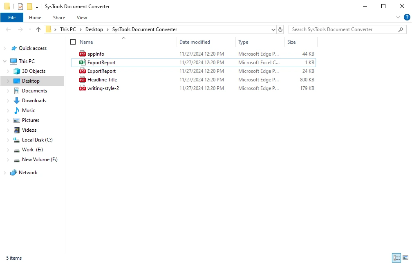Screen dimensions: 412x263
Task: Sort files by Date modified column
Action: pos(206,42)
